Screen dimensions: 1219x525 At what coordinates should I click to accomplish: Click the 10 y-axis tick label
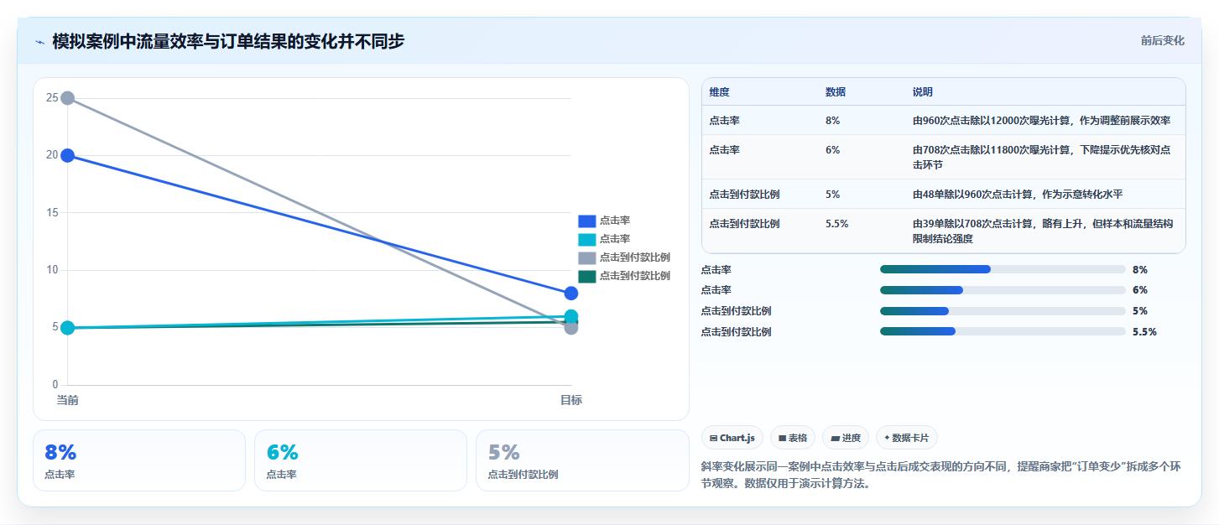52,270
